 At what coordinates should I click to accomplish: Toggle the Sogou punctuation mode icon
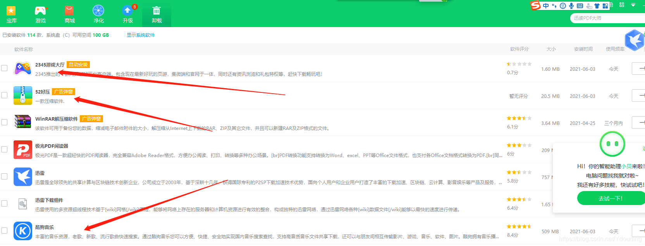tap(554, 6)
